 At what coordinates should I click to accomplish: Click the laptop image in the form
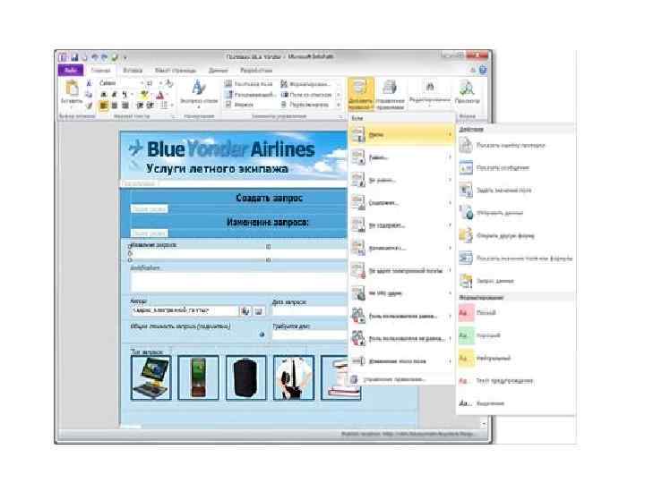151,377
